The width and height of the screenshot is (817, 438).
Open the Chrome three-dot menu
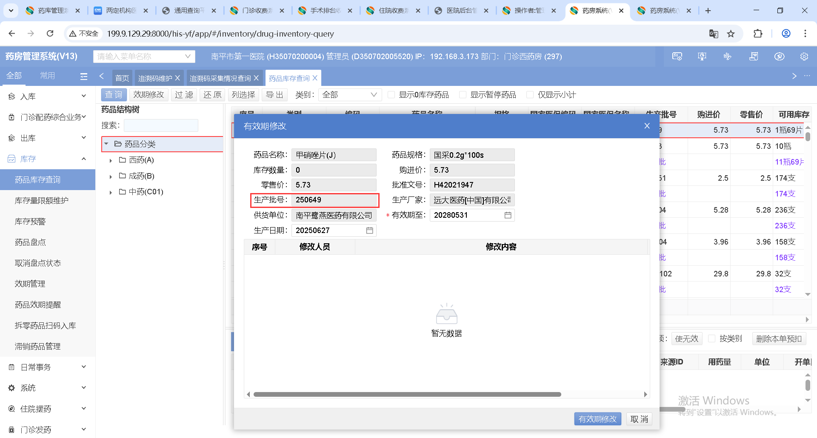(805, 34)
